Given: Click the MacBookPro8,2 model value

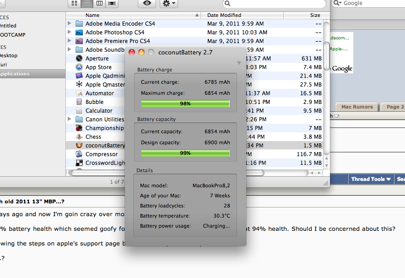Looking at the screenshot, I should pyautogui.click(x=211, y=185).
